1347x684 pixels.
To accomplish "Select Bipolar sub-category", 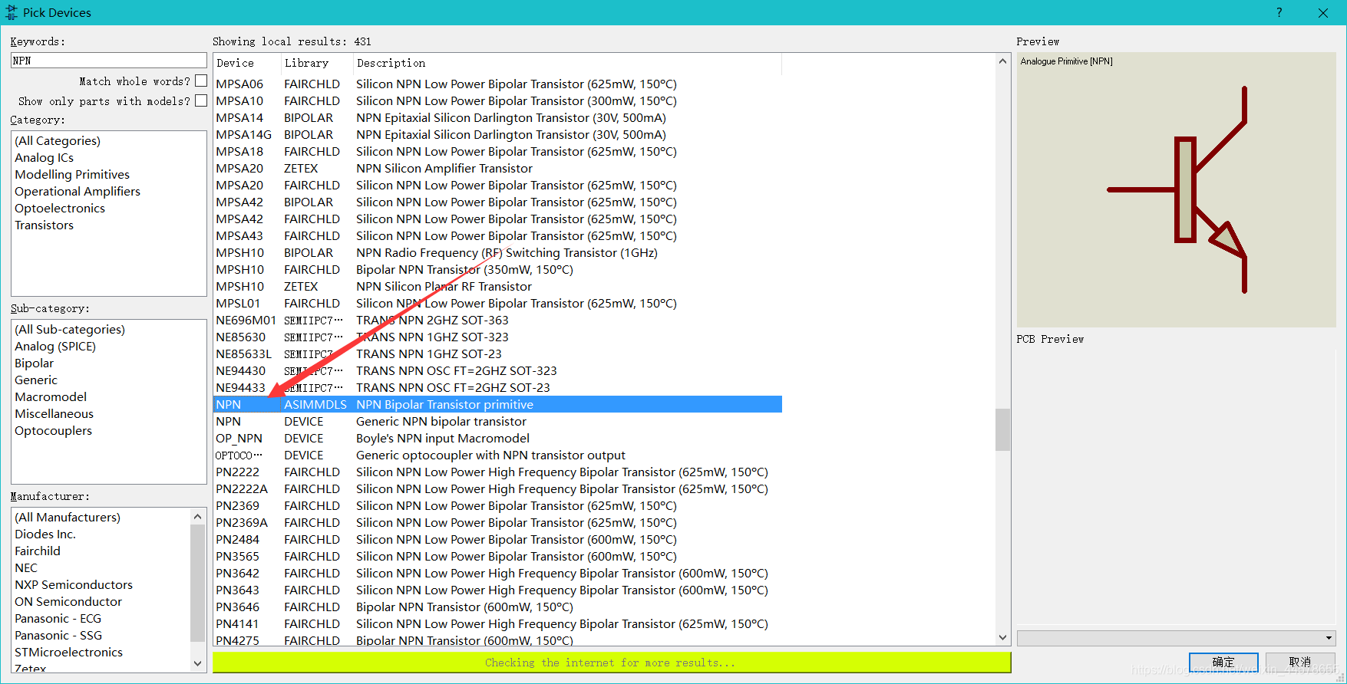I will pyautogui.click(x=35, y=363).
